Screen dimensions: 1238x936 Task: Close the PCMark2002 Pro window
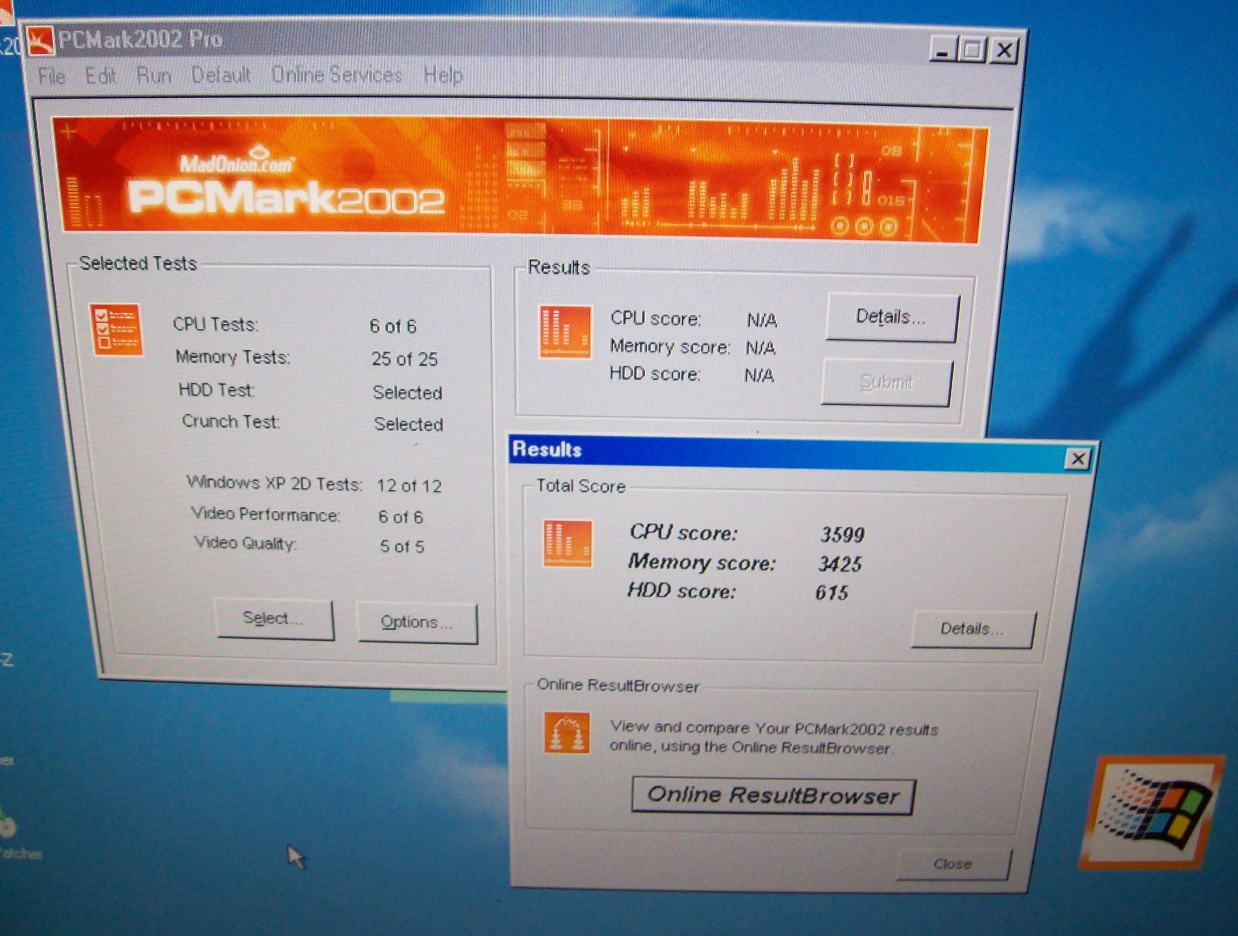tap(1004, 51)
